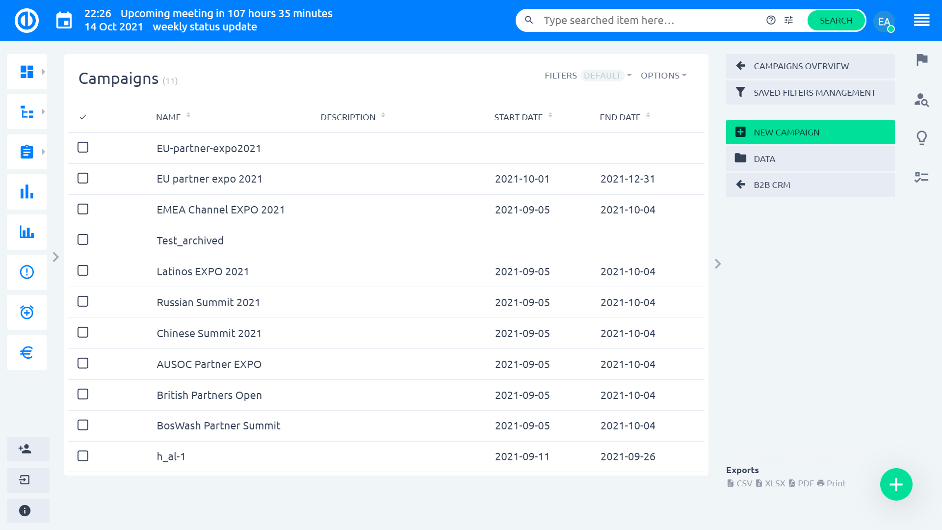Open the DATA menu item
This screenshot has width=942, height=530.
point(810,159)
